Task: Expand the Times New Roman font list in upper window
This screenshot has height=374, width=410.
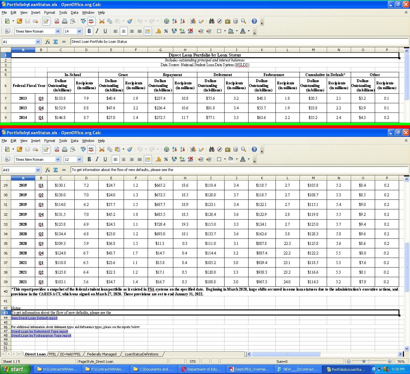Action: click(x=58, y=31)
